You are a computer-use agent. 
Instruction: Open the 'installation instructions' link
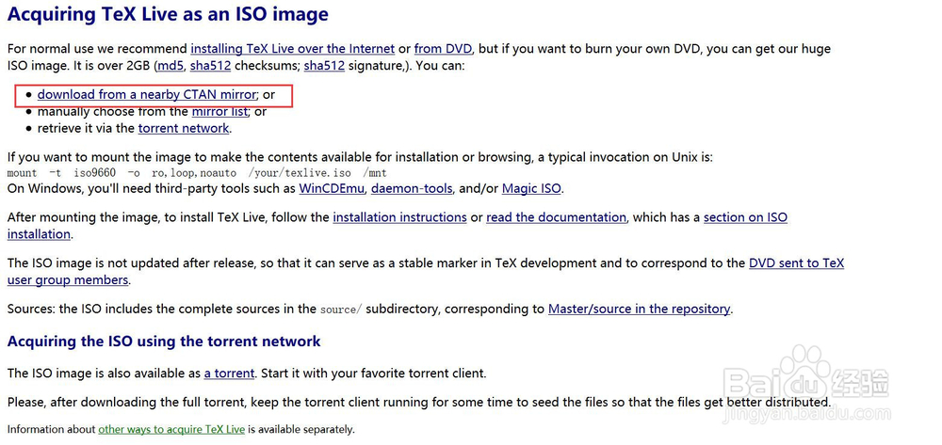[400, 217]
